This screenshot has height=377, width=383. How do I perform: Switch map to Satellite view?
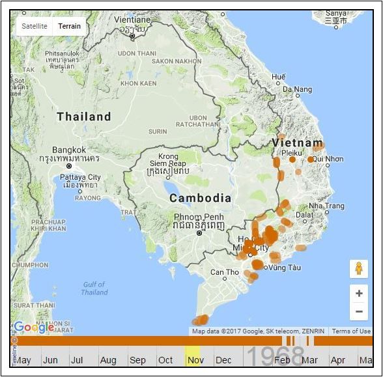[35, 26]
